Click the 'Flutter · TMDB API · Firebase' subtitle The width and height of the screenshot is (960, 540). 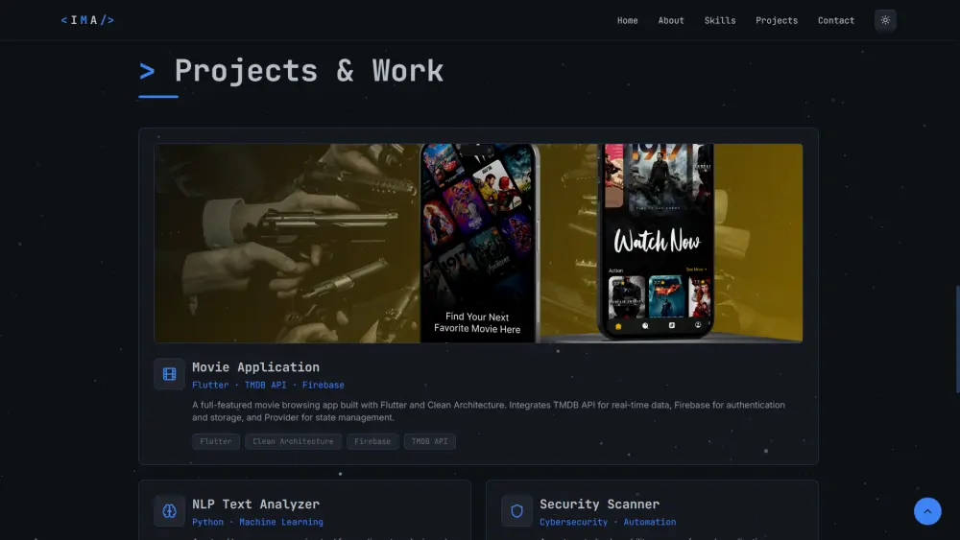click(x=268, y=385)
